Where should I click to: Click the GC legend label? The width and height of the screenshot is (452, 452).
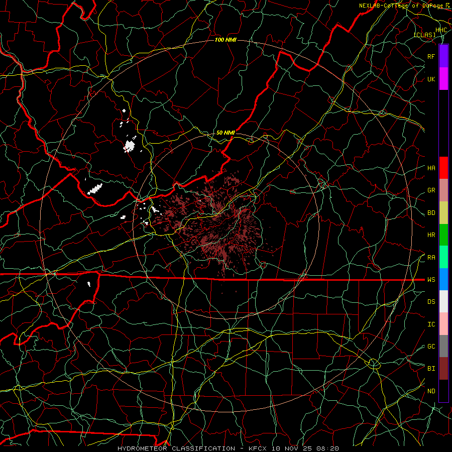[x=431, y=347]
